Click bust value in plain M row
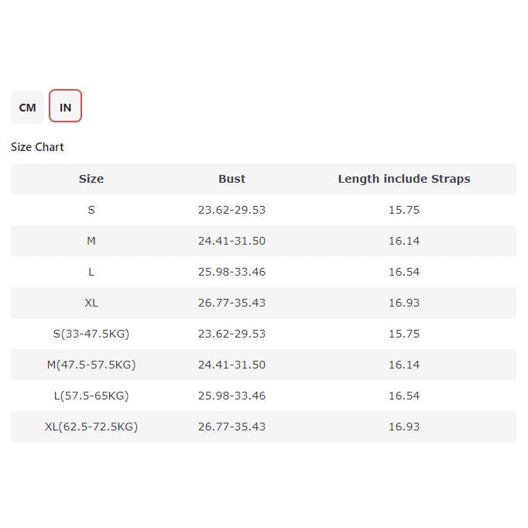This screenshot has height=528, width=528. pyautogui.click(x=231, y=241)
